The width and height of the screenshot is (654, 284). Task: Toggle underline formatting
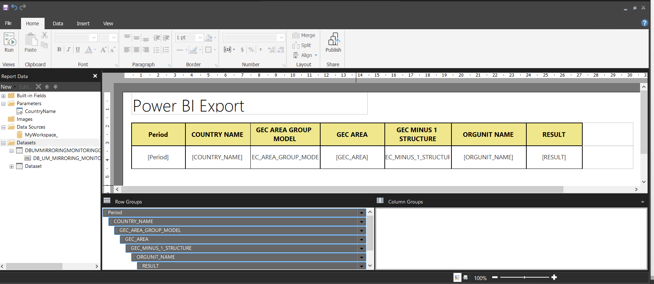pyautogui.click(x=78, y=50)
